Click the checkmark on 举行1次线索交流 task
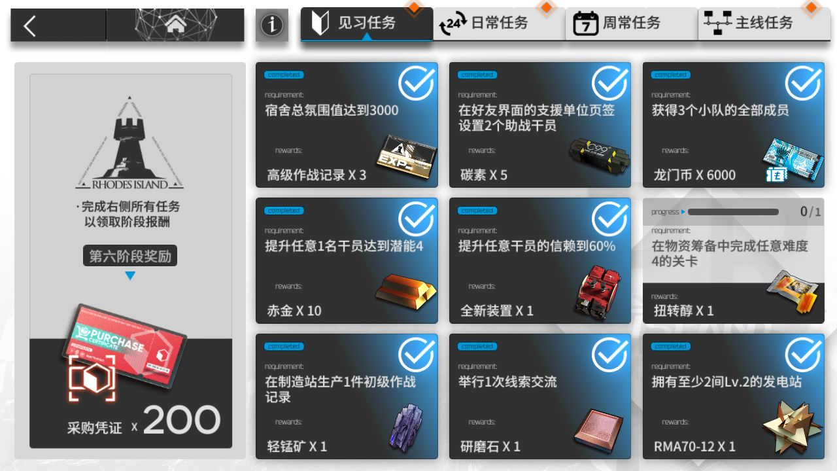Screen dimensions: 837x471 point(609,355)
